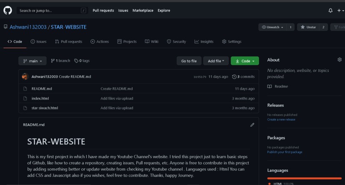Click the slash shortcut icon in search
The image size is (345, 185).
point(83,10)
